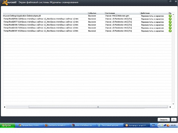Select the Rar$EX87.432 file path row
Viewport: 178px width, 133px height.
[x=41, y=31]
